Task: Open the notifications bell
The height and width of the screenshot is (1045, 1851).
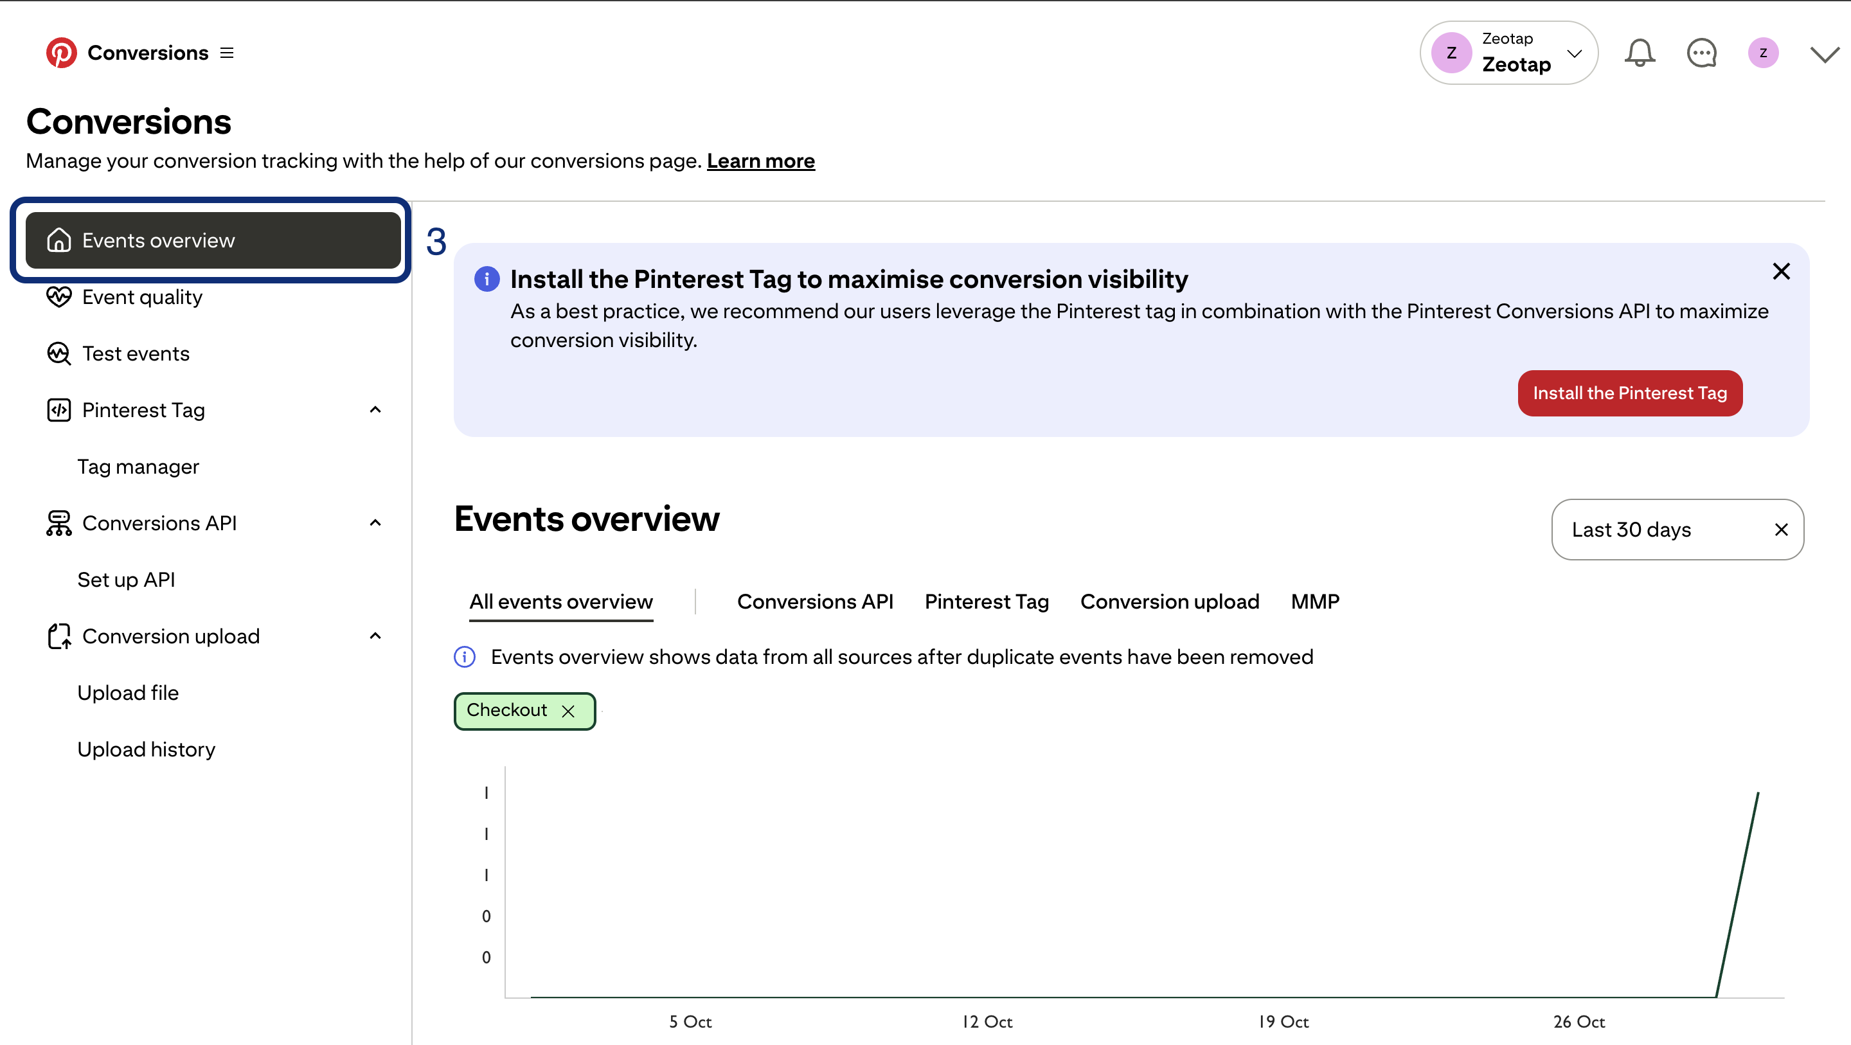Action: click(1639, 53)
